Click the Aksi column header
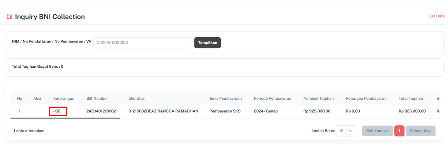The height and width of the screenshot is (155, 448). click(x=37, y=99)
